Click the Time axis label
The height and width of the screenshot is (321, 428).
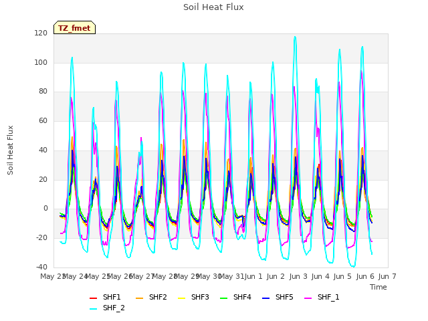(379, 287)
